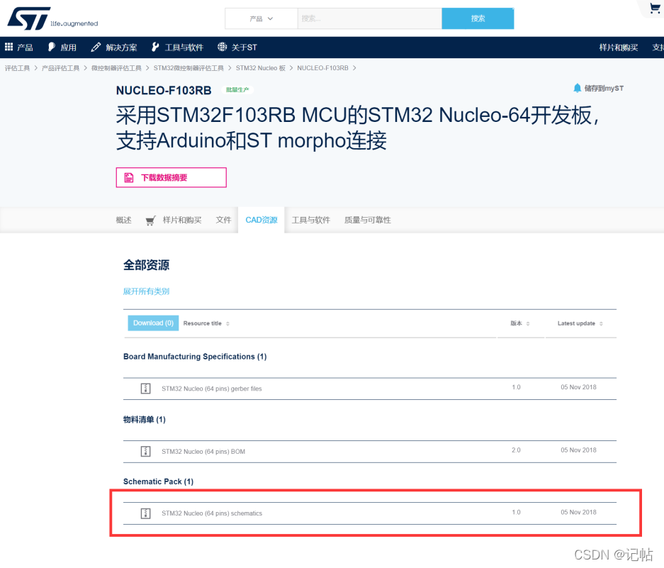The width and height of the screenshot is (664, 568).
Task: Click Download (0) button
Action: 153,323
